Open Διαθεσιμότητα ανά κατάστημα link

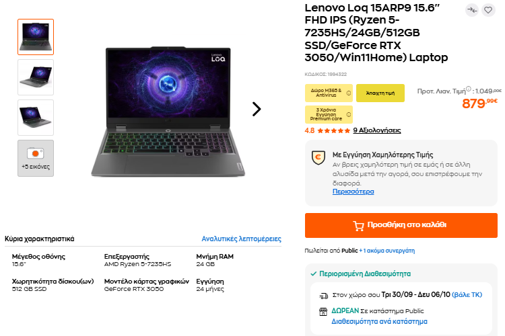click(x=379, y=321)
